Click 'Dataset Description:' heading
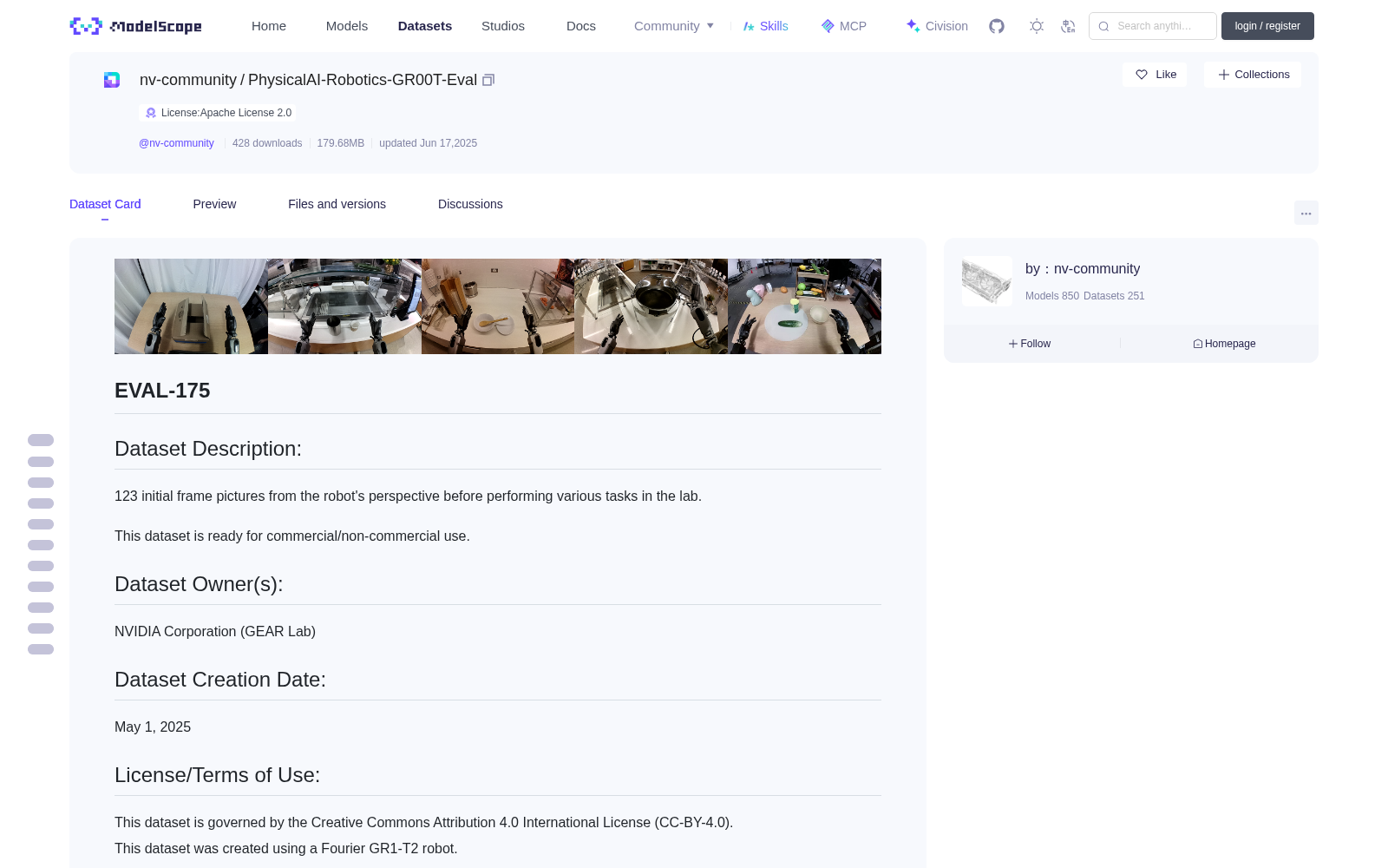 pyautogui.click(x=208, y=449)
